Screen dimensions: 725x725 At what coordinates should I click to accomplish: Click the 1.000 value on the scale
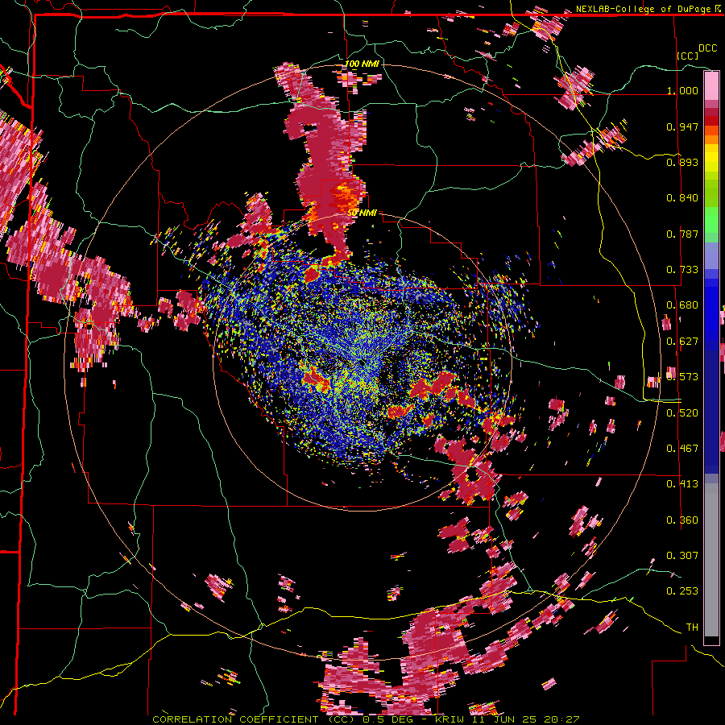click(x=682, y=90)
